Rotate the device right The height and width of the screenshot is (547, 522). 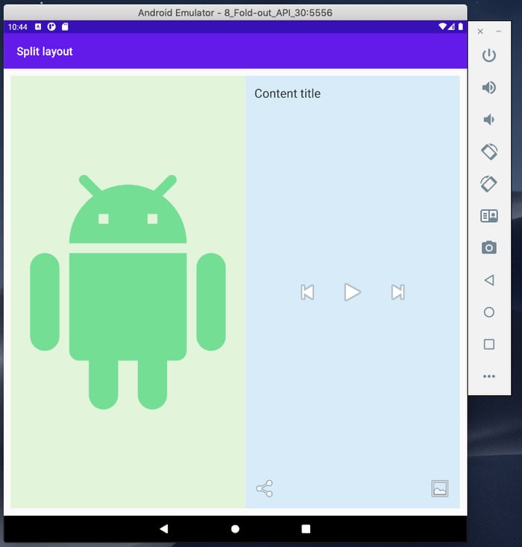489,184
